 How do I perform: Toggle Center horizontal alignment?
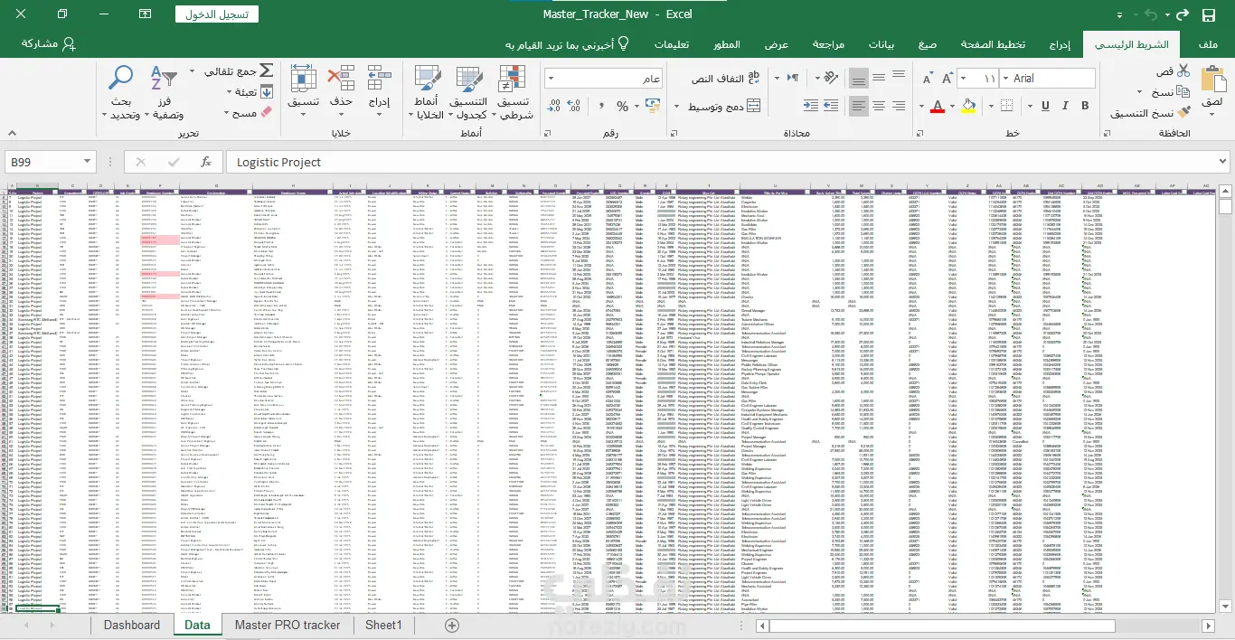pyautogui.click(x=879, y=106)
